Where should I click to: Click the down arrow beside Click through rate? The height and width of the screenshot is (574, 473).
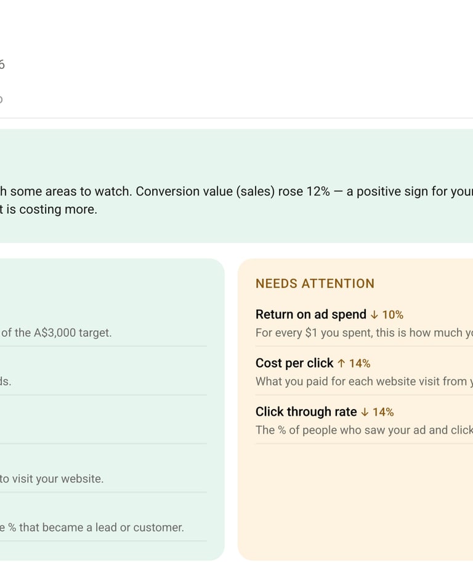click(x=365, y=412)
